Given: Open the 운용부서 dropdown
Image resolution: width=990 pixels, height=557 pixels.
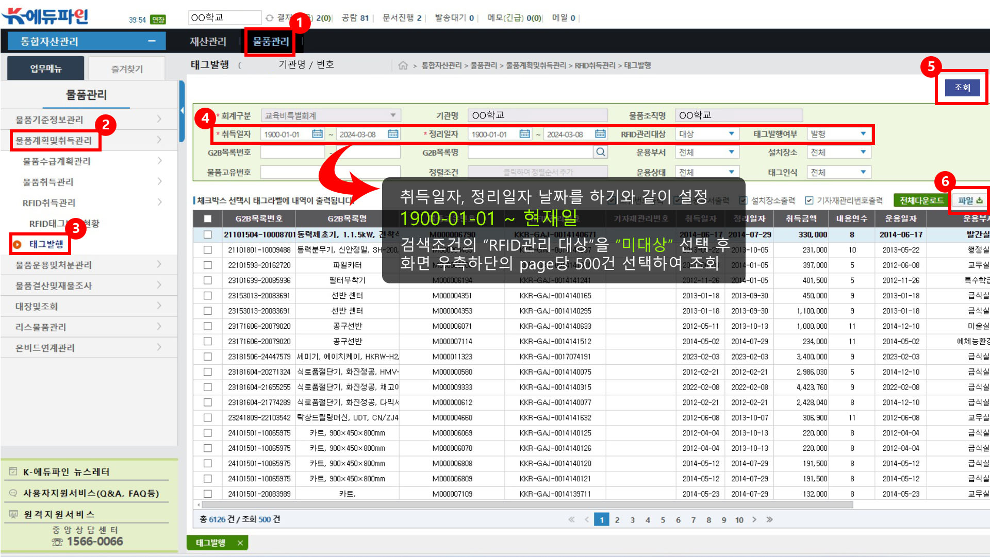Looking at the screenshot, I should [x=706, y=152].
